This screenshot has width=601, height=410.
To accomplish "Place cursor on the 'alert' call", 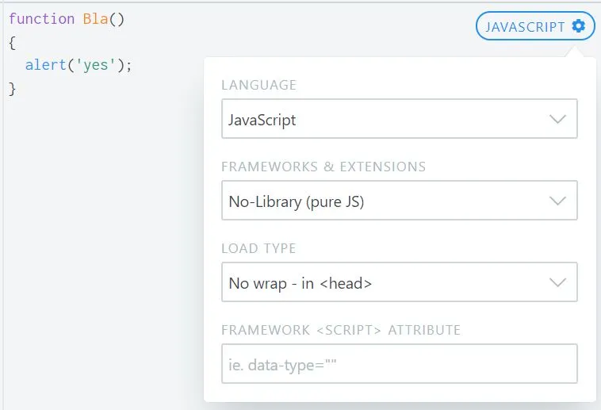I will point(45,65).
